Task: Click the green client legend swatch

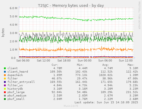Action: click(x=5, y=68)
